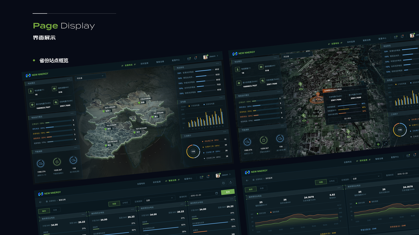The width and height of the screenshot is (419, 235).
Task: Open the mail icon in province map dashboard header
Action: coord(189,59)
